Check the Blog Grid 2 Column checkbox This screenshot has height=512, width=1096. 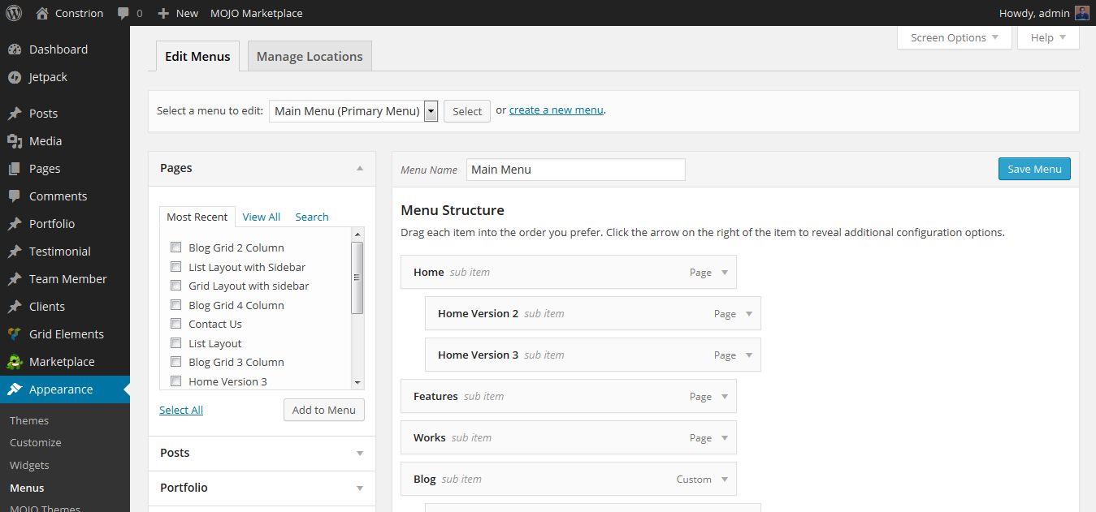175,247
